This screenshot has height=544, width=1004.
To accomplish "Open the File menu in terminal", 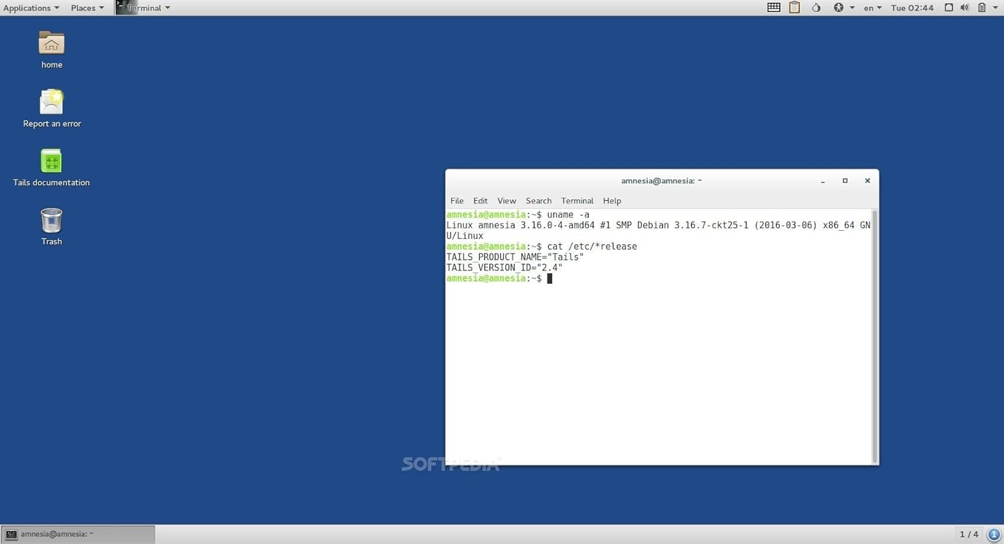I will click(x=457, y=201).
